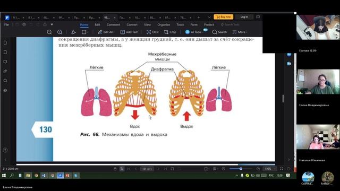Run OCR on the document
Screen dimensions: 340x191
click(x=152, y=32)
